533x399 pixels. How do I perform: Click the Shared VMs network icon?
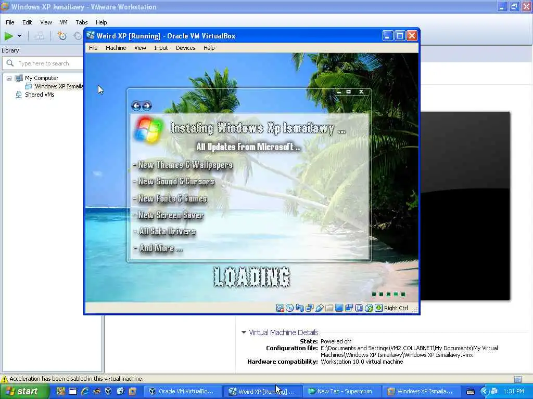pos(19,95)
